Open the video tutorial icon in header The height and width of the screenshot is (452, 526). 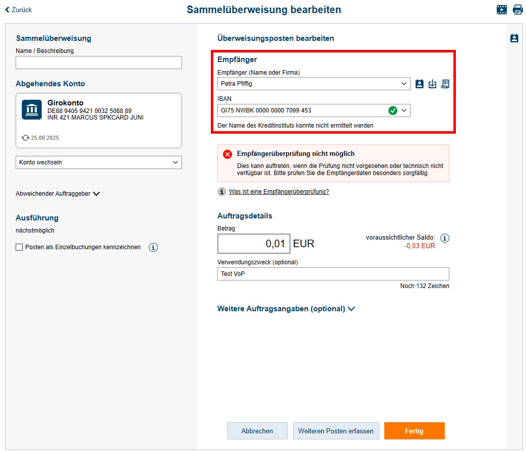click(501, 10)
